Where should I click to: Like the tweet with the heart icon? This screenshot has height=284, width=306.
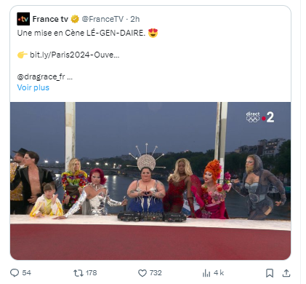pos(142,273)
